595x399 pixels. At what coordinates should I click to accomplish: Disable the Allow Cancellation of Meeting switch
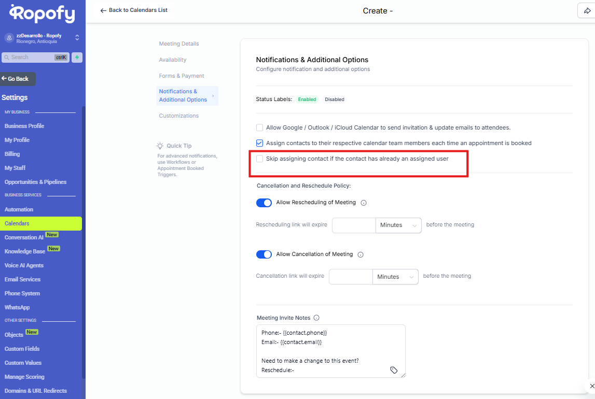click(x=264, y=254)
